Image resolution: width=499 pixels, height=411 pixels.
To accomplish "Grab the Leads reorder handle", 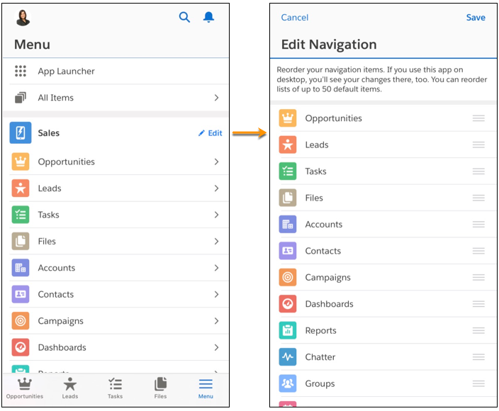I will pyautogui.click(x=478, y=145).
